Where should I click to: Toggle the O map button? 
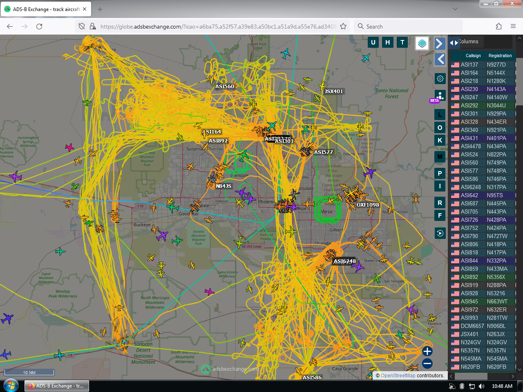click(440, 127)
